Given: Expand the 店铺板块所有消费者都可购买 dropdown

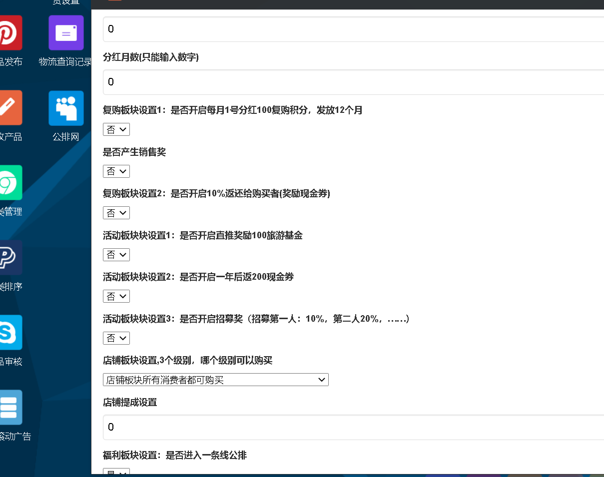Looking at the screenshot, I should (215, 380).
